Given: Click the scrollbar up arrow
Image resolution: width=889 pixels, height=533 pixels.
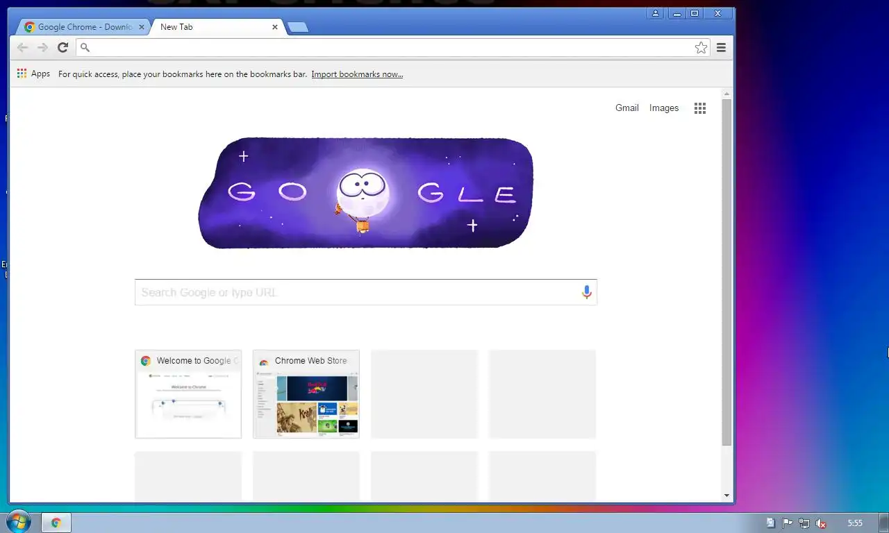Looking at the screenshot, I should point(726,94).
